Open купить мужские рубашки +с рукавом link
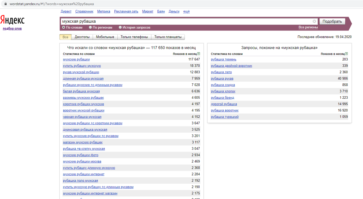The height and width of the screenshot is (199, 363). (x=91, y=136)
